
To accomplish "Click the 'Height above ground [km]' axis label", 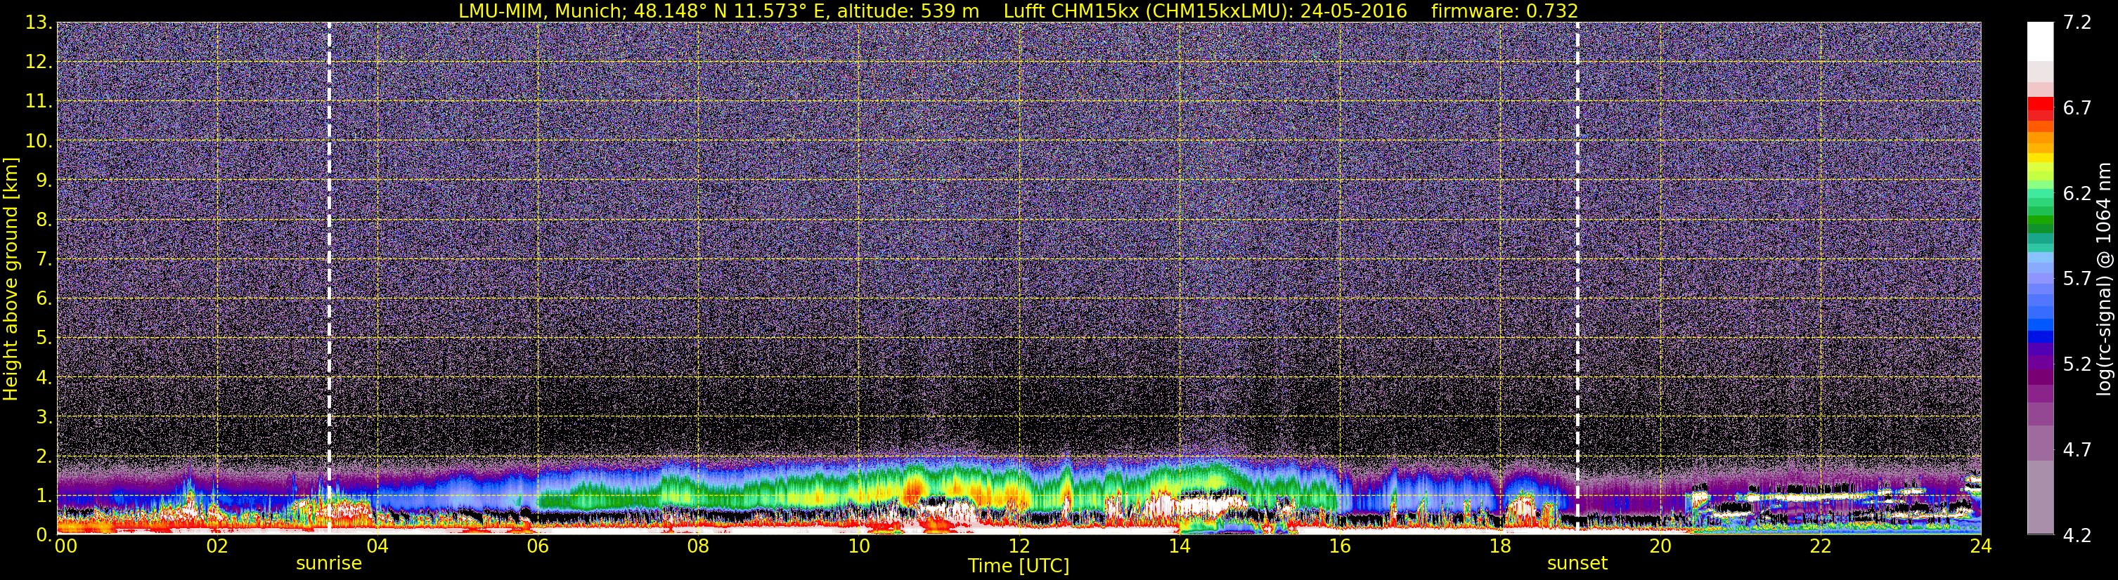I will tap(11, 279).
